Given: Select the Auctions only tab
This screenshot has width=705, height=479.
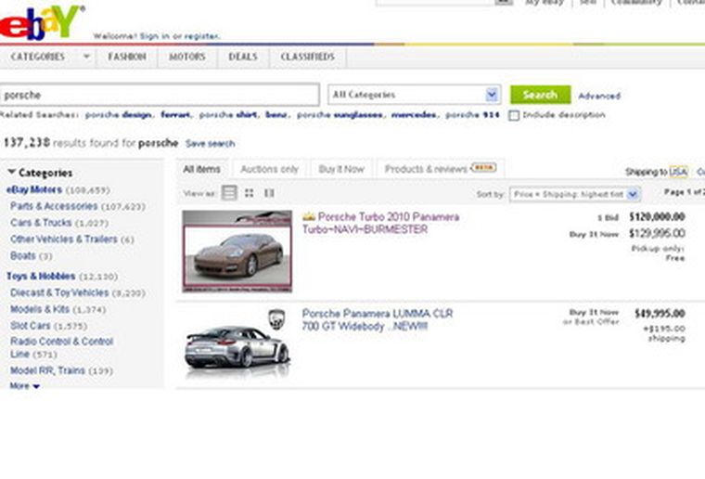Looking at the screenshot, I should [x=269, y=169].
